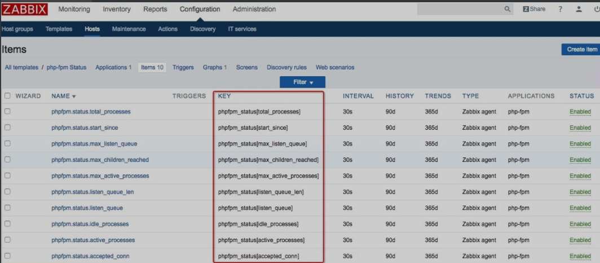
Task: Open item phpfpm.status.max_listen_queue
Action: (94, 144)
